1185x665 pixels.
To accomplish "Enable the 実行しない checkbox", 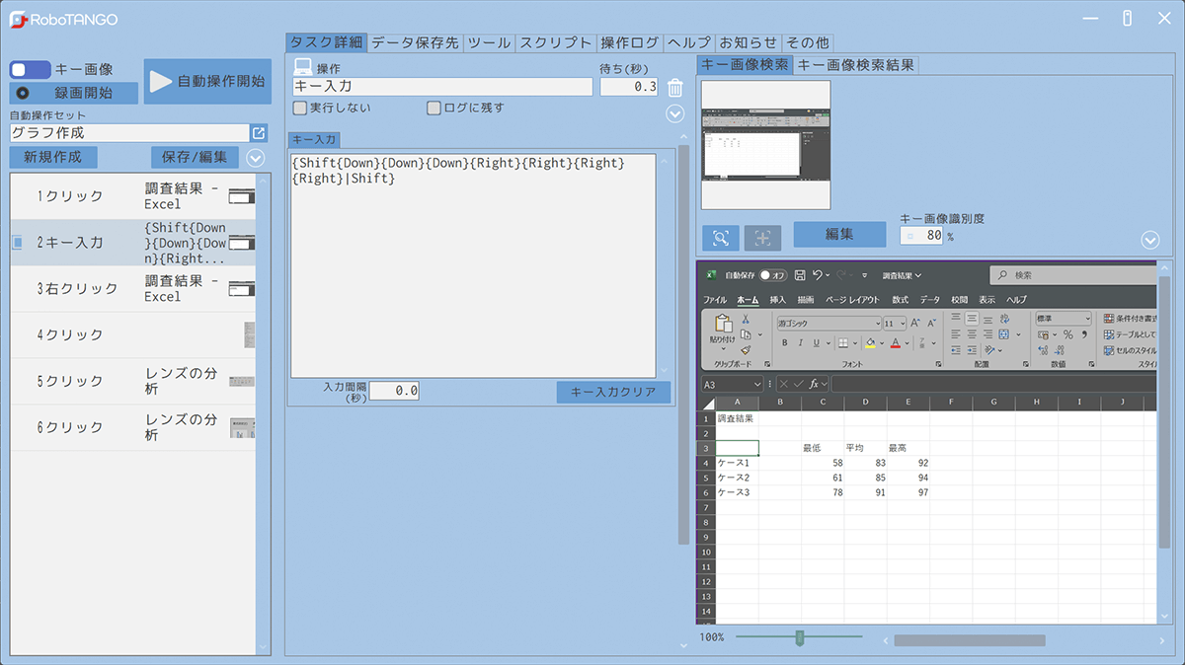I will pyautogui.click(x=300, y=108).
